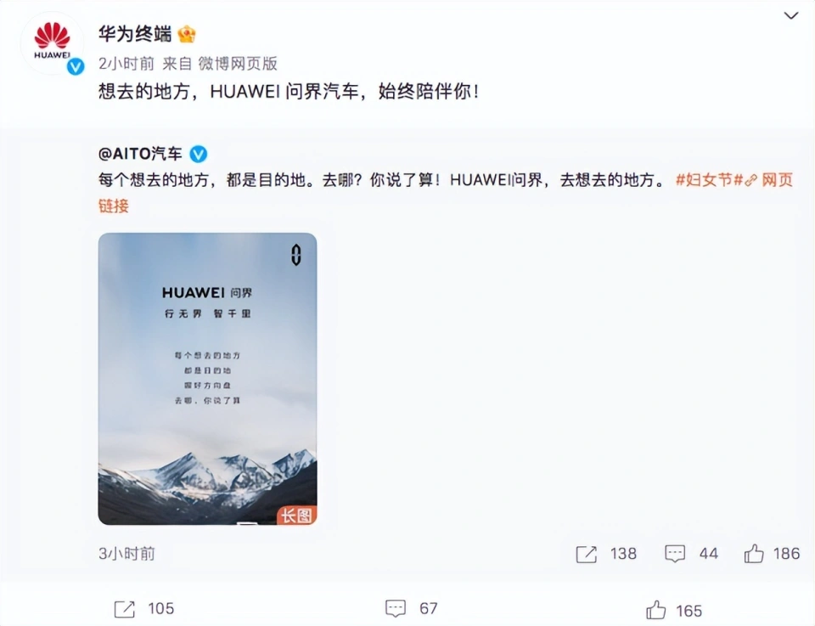Click the 微博网页版 source label

click(238, 64)
